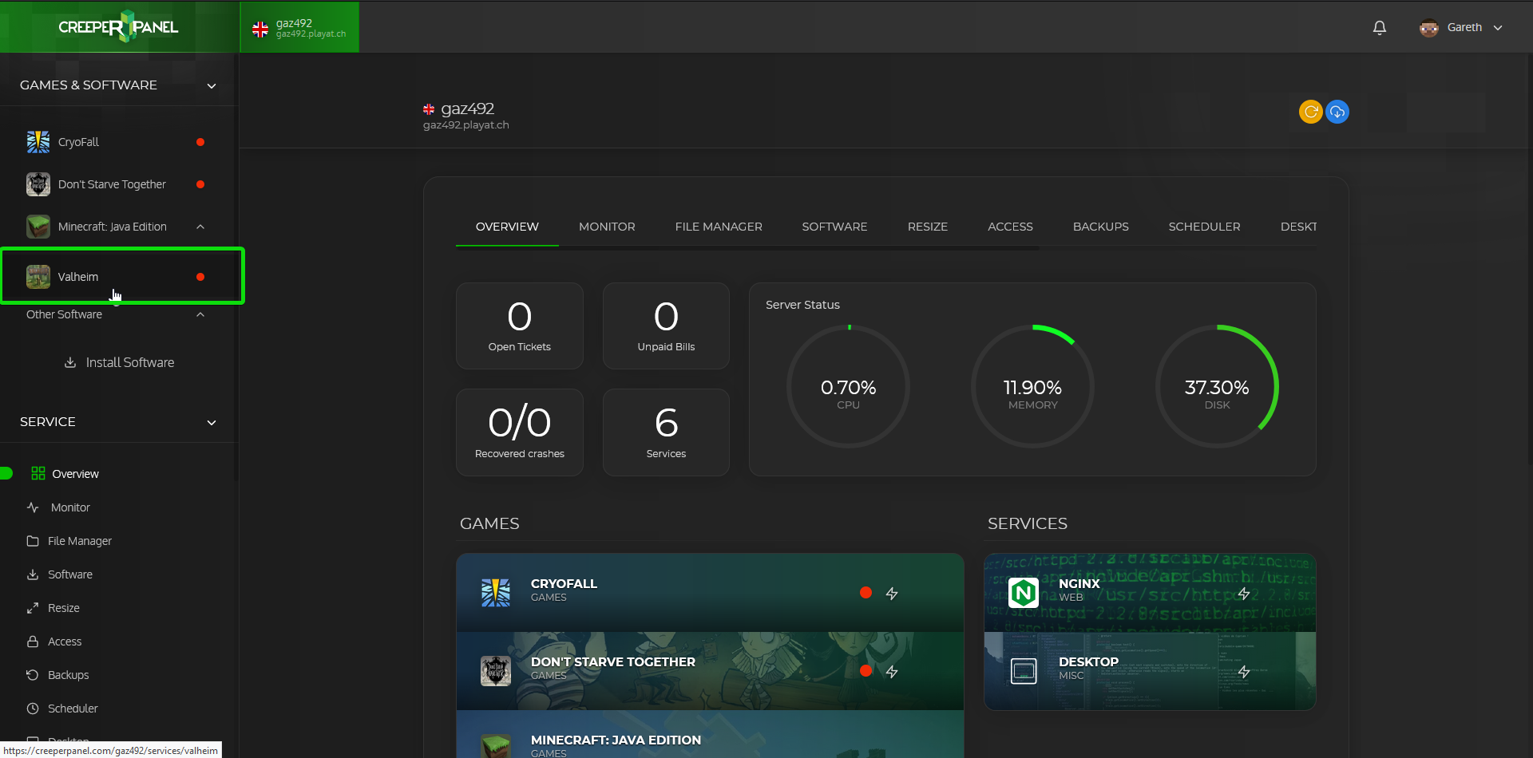The height and width of the screenshot is (758, 1533).
Task: Click the Access lock icon
Action: 33,642
